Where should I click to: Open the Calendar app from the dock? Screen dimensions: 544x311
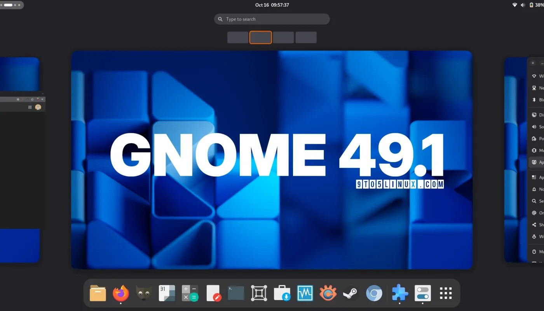click(167, 293)
